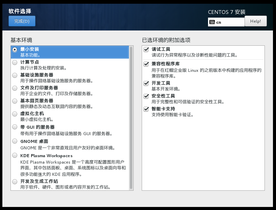Choose 基本网页服务器 radio option

coord(15,101)
